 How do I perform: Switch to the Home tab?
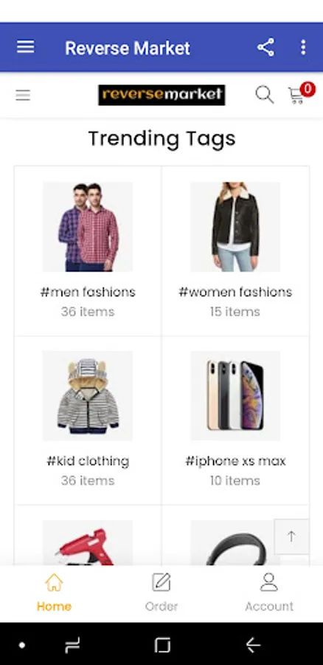pyautogui.click(x=54, y=593)
